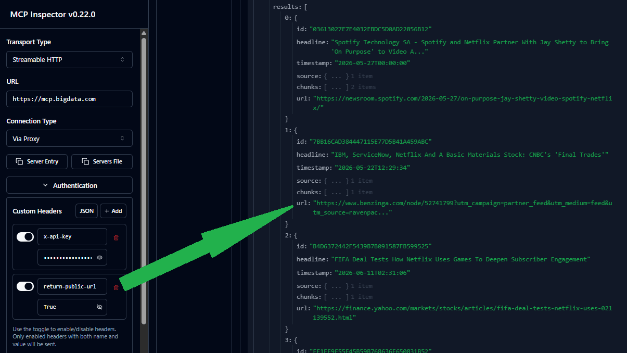The width and height of the screenshot is (627, 353).
Task: Collapse the Authentication section
Action: [x=69, y=185]
